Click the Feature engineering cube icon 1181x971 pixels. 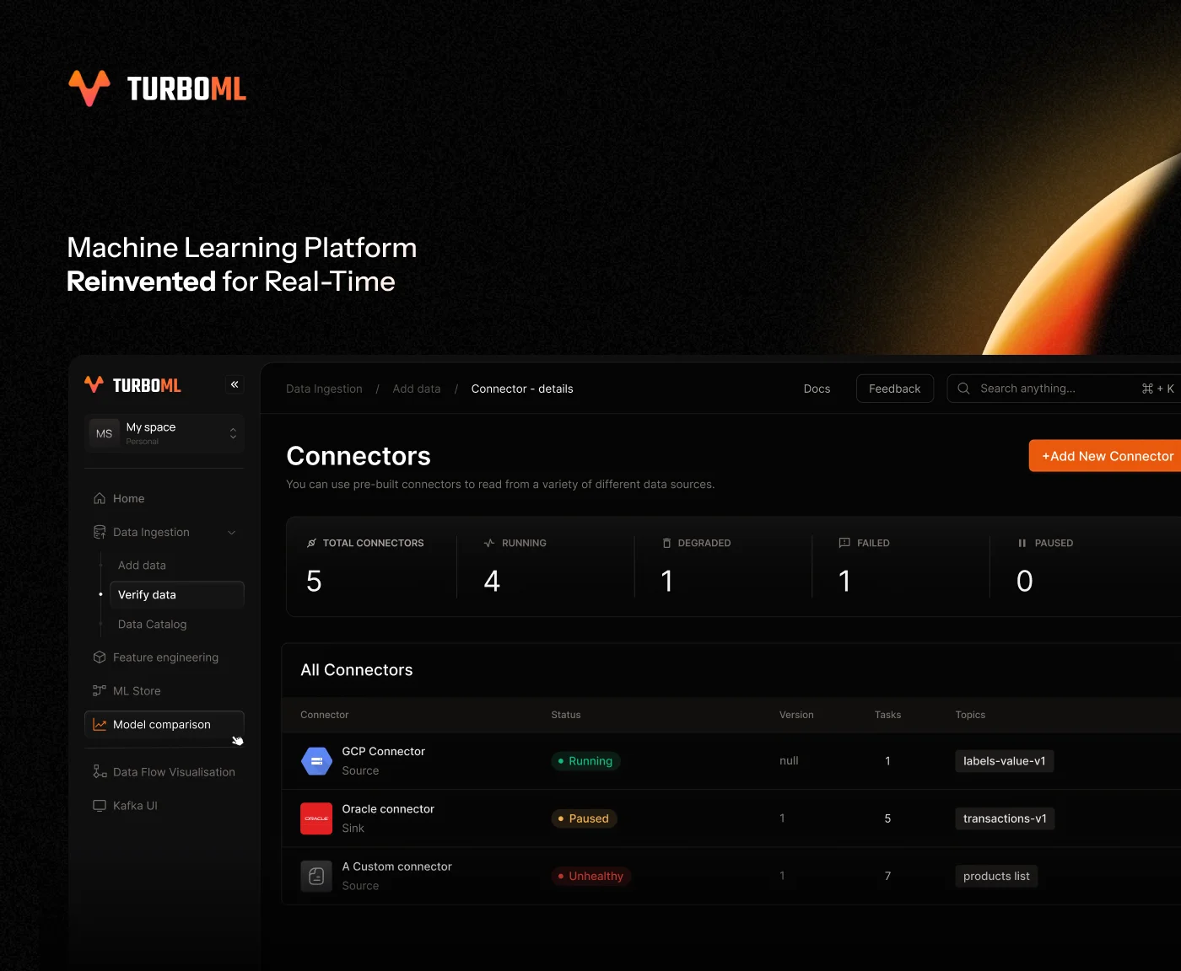pos(100,657)
